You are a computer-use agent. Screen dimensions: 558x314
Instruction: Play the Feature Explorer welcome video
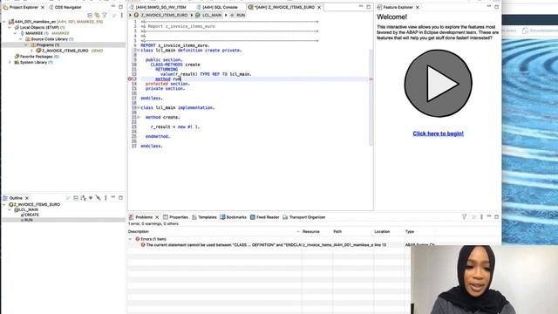coord(438,84)
